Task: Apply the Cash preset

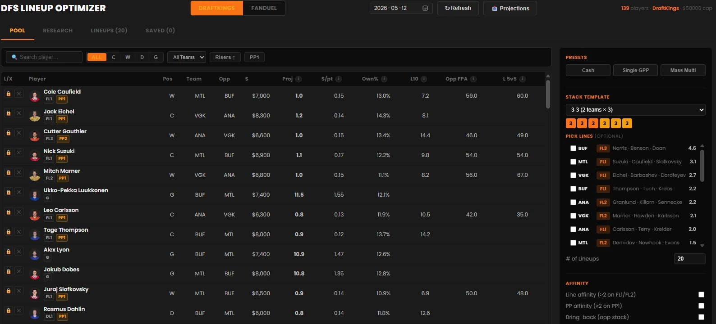Action: coord(588,70)
